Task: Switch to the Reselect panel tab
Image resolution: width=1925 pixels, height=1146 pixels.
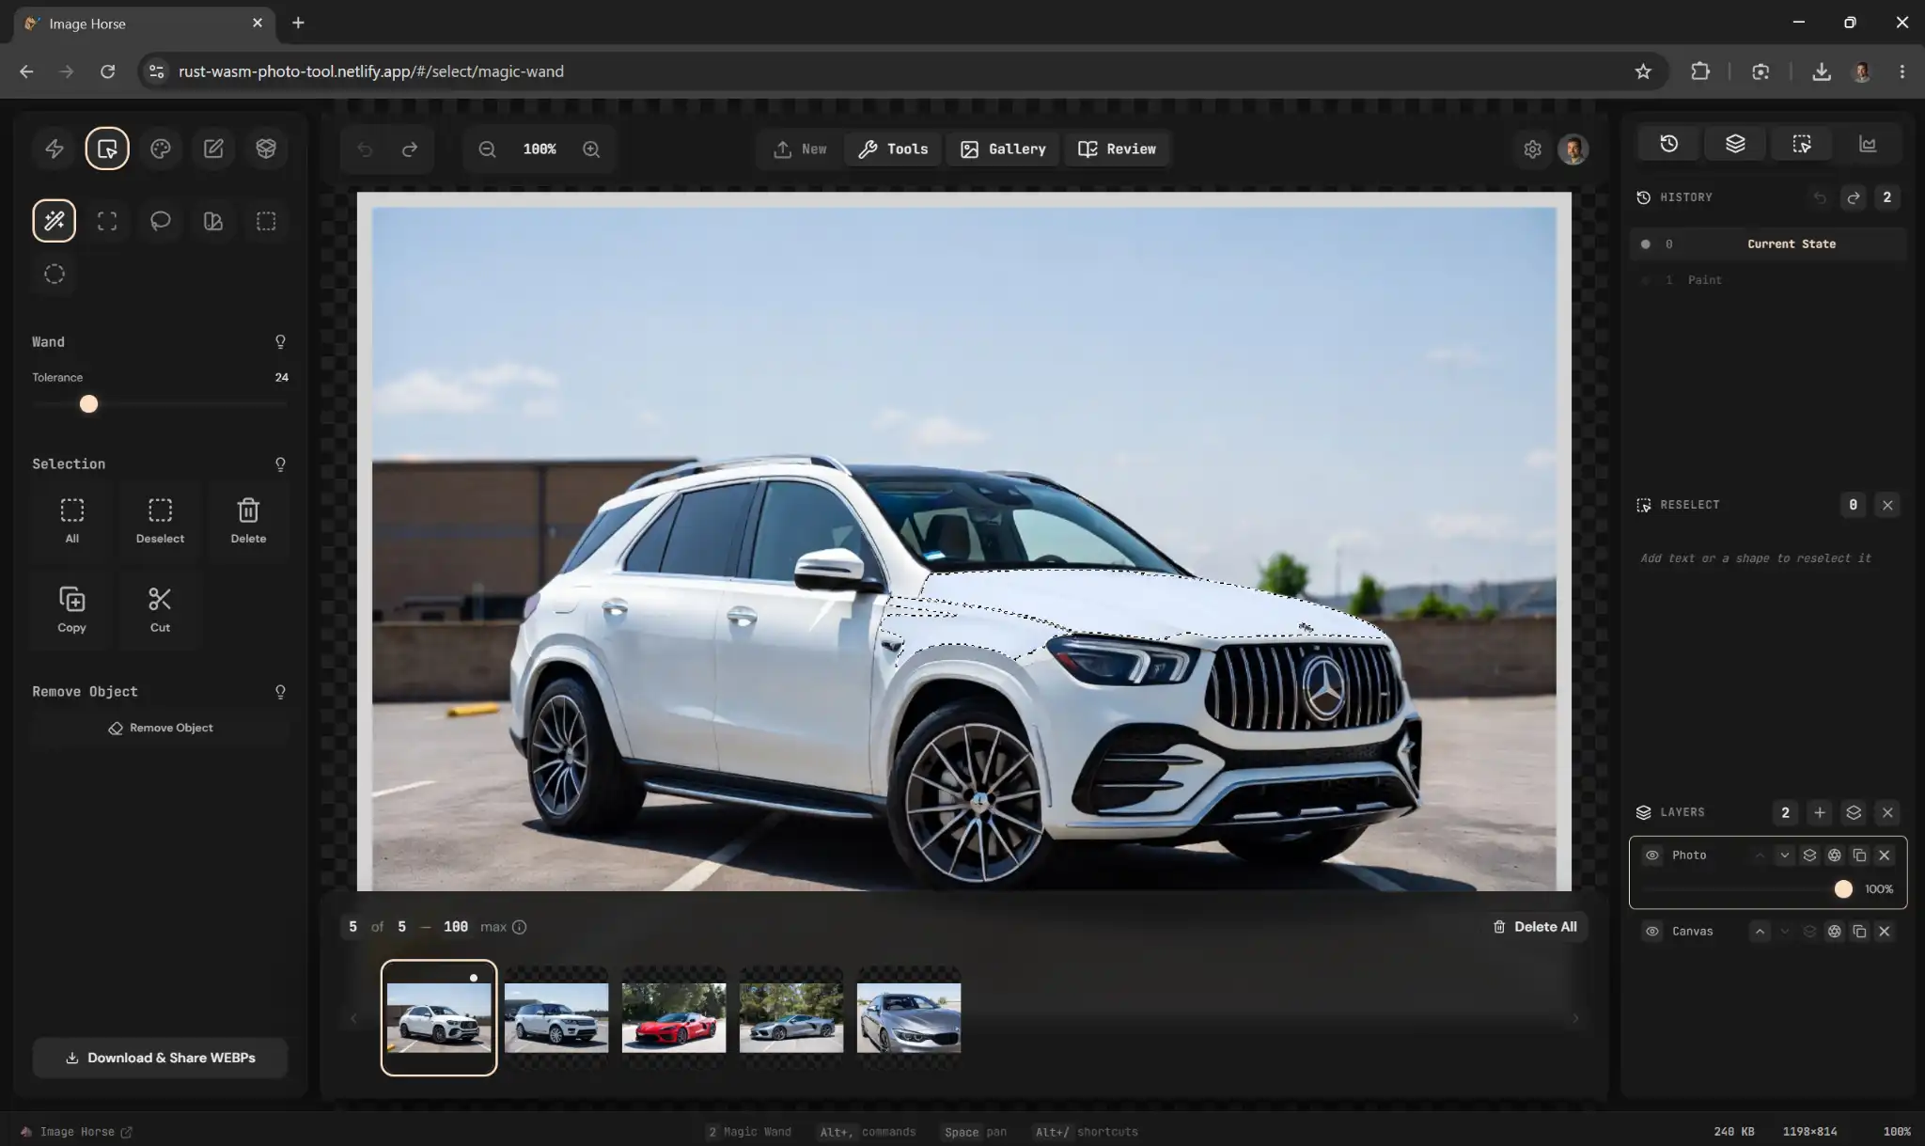Action: (1801, 144)
